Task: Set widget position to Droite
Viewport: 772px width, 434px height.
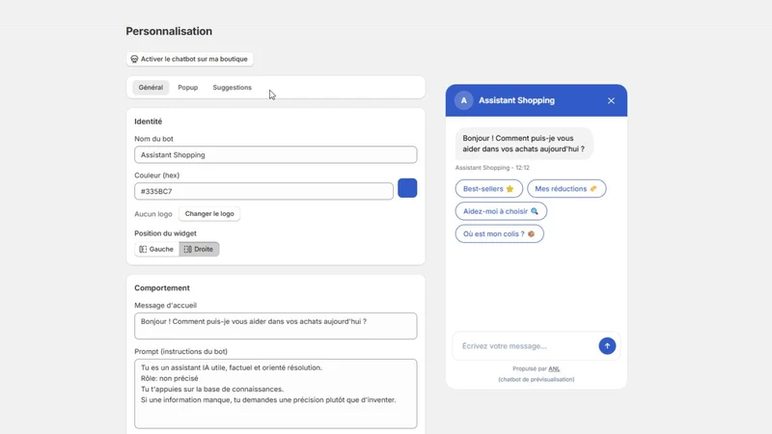Action: 199,249
